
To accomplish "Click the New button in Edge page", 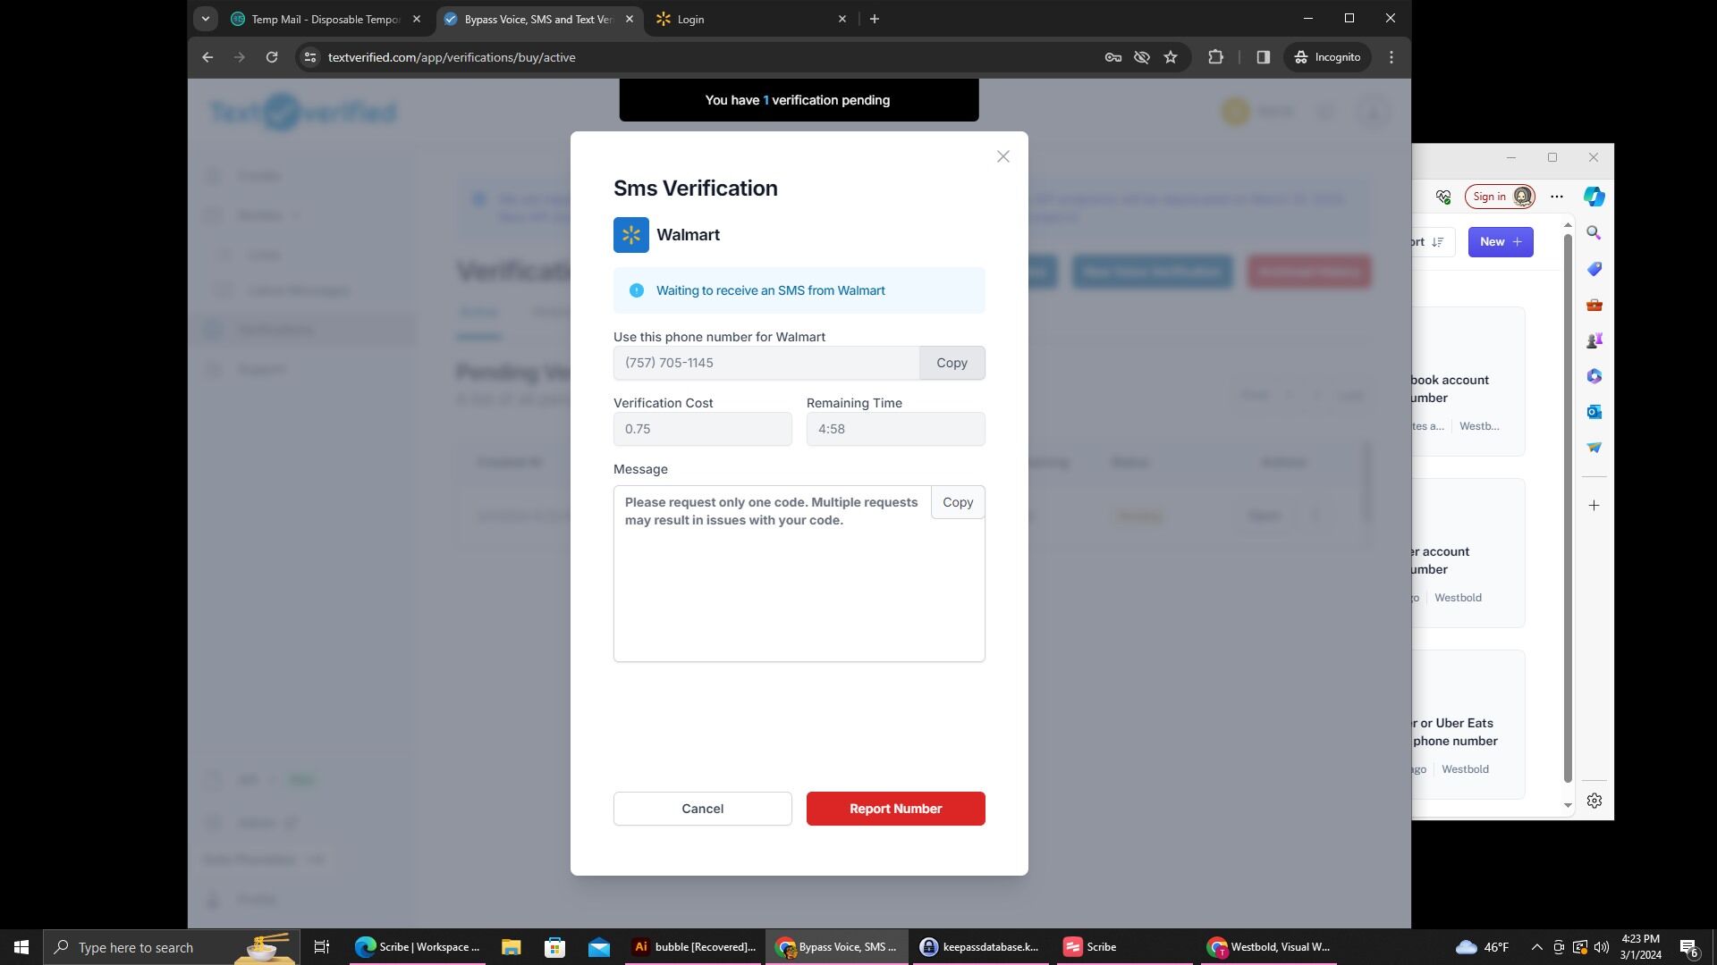I will [1501, 242].
